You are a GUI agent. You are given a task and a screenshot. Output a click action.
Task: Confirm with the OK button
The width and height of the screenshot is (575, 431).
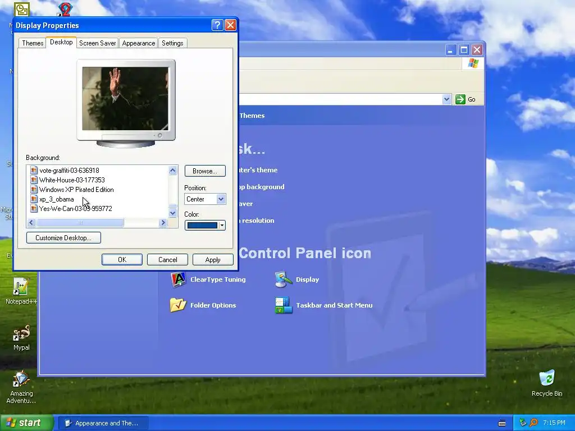(122, 259)
